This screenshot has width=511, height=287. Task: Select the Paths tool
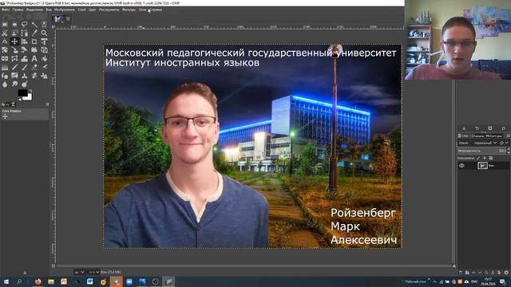click(x=25, y=33)
